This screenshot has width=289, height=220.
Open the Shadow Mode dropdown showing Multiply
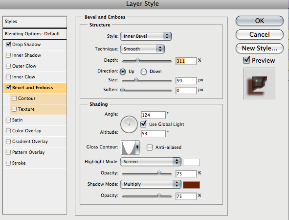tap(151, 184)
